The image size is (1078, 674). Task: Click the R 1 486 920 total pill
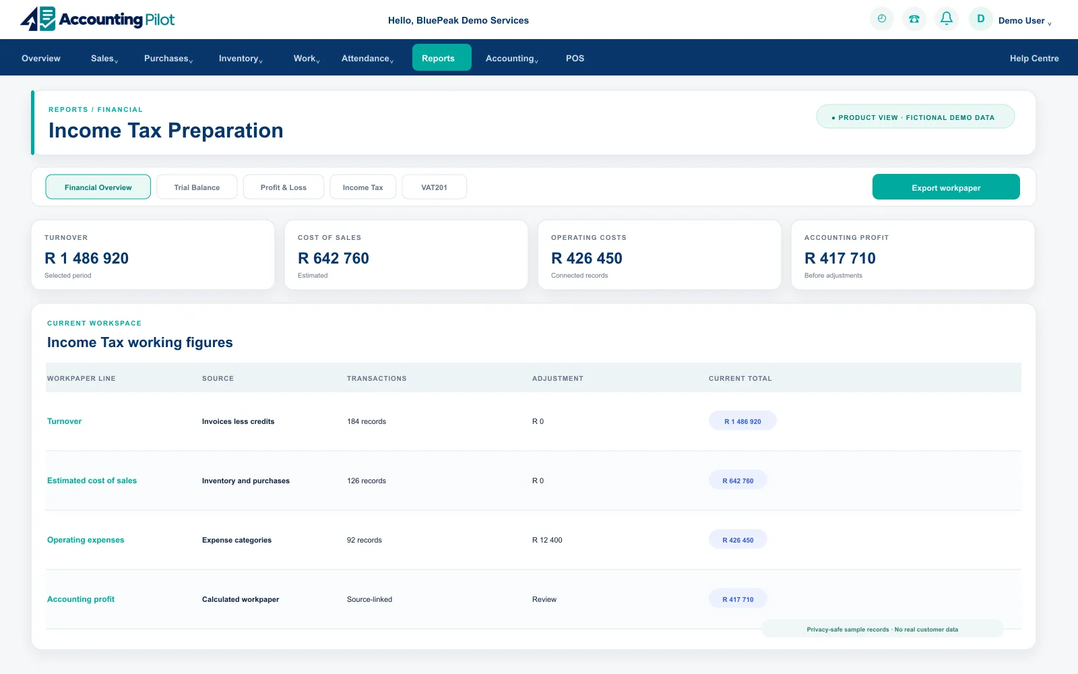point(742,421)
